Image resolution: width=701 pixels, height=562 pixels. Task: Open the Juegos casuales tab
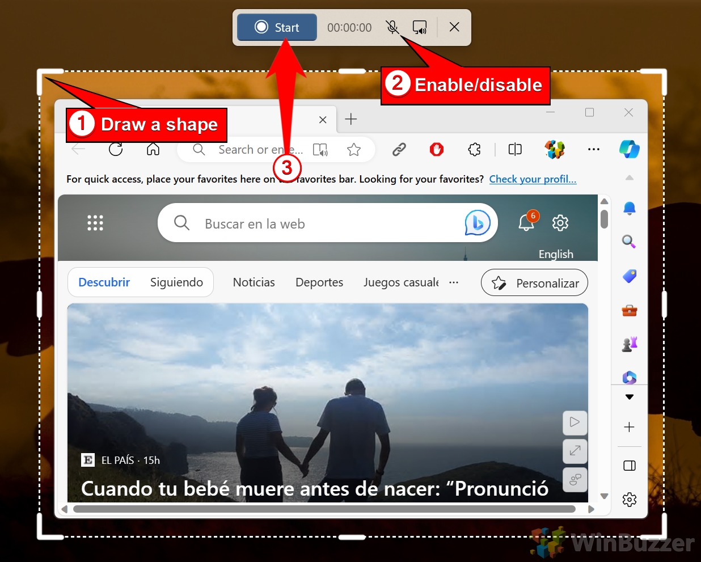(x=401, y=282)
